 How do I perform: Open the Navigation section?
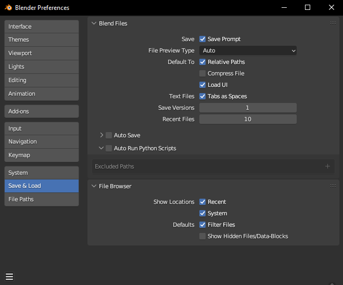[42, 141]
